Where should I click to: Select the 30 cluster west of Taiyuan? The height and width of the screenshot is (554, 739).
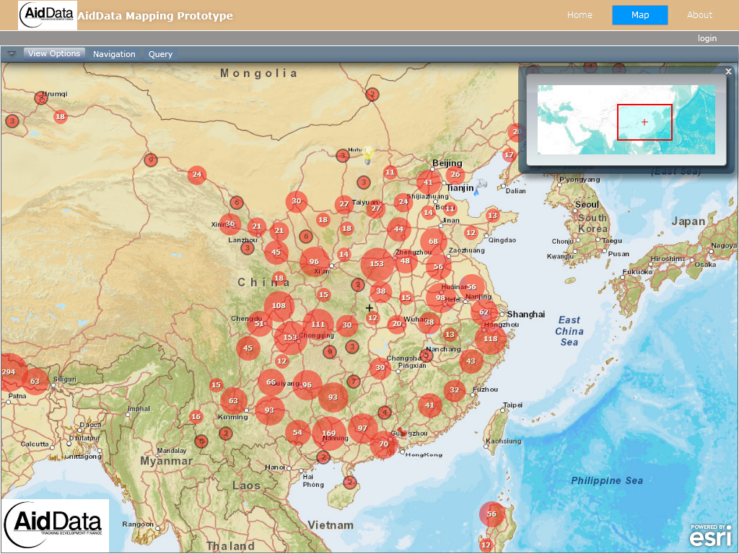click(x=296, y=201)
